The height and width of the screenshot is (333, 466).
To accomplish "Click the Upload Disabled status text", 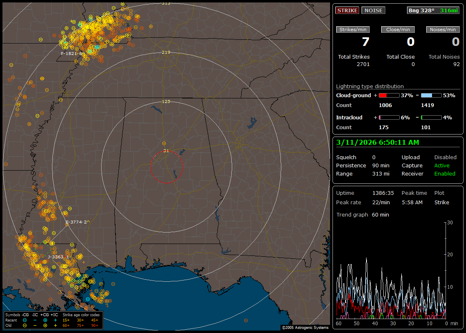I will tap(445, 157).
